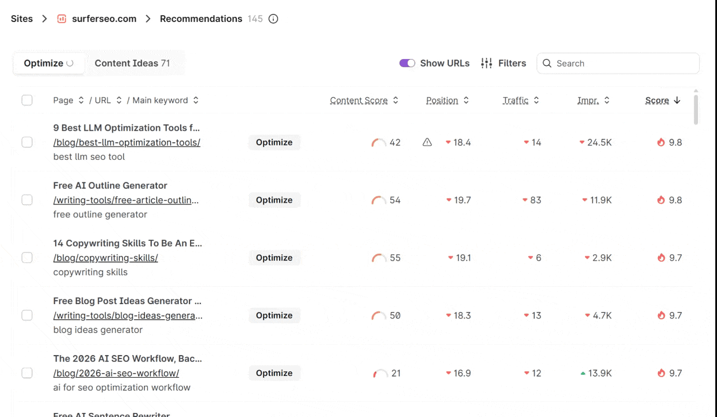Click the content score gauge showing 21
Image resolution: width=717 pixels, height=417 pixels.
click(x=380, y=374)
